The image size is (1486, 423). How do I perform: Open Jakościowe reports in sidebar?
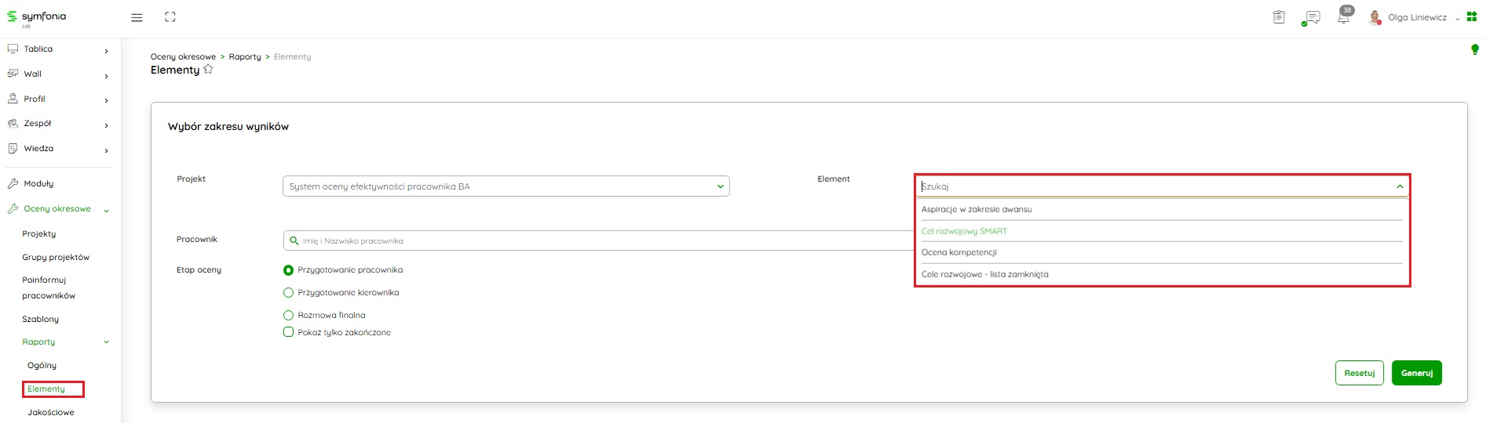tap(51, 412)
